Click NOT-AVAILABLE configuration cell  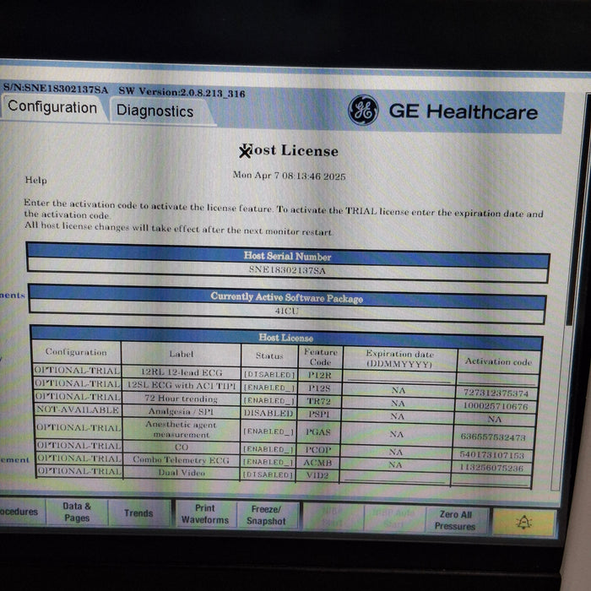click(x=78, y=409)
